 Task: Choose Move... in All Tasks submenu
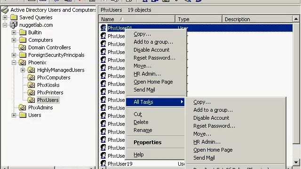[x=202, y=134]
